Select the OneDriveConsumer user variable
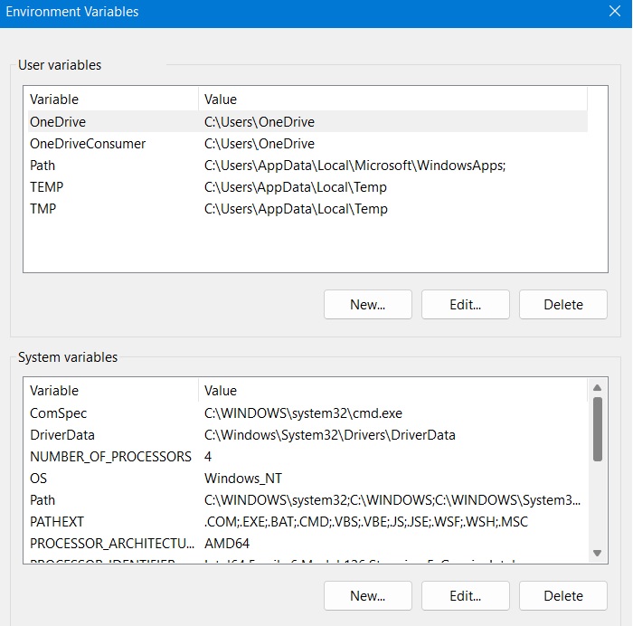 coord(307,143)
